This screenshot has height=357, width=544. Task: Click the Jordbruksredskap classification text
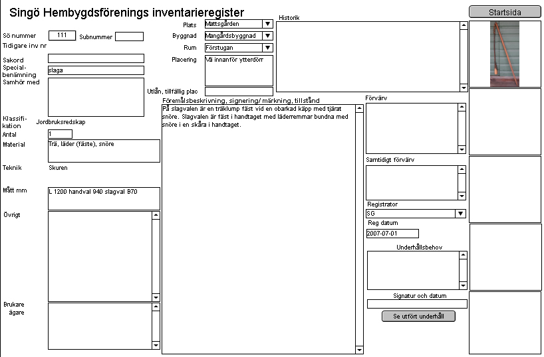pos(61,122)
